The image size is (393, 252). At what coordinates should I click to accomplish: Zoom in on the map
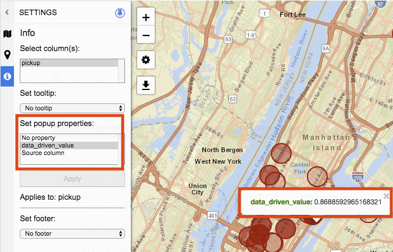coord(146,17)
